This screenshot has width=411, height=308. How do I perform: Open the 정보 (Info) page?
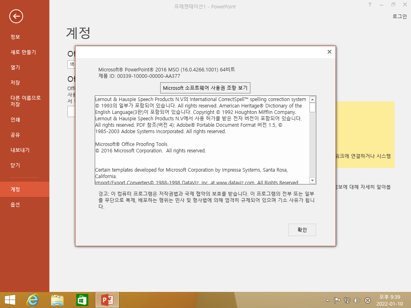point(15,37)
